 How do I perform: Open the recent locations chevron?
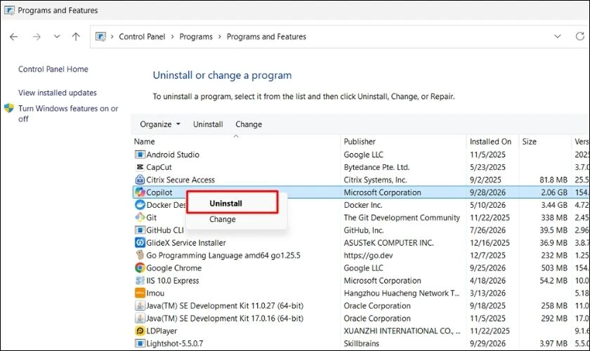click(x=57, y=37)
